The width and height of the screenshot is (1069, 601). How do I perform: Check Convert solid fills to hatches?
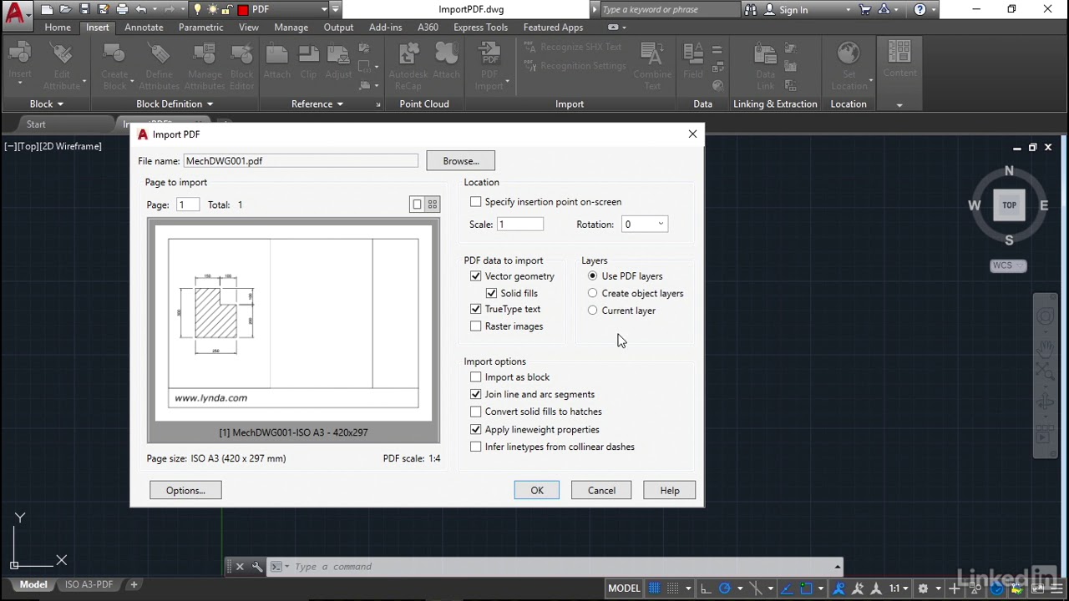coord(476,412)
